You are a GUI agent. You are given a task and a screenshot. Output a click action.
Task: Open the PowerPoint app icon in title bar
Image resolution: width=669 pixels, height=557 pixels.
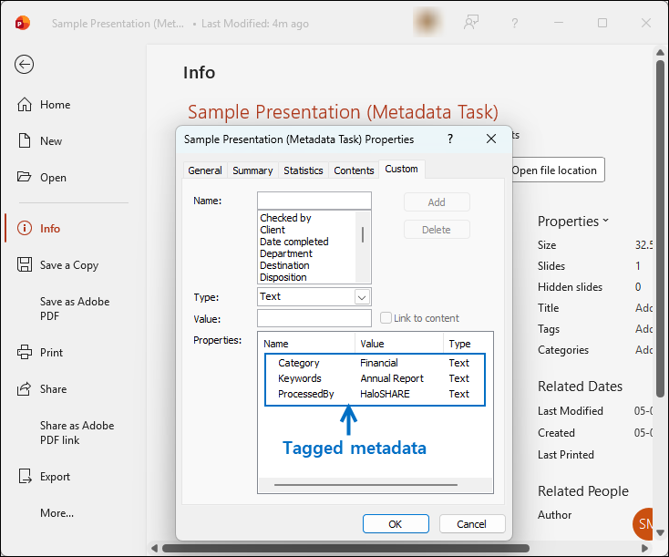pyautogui.click(x=23, y=23)
